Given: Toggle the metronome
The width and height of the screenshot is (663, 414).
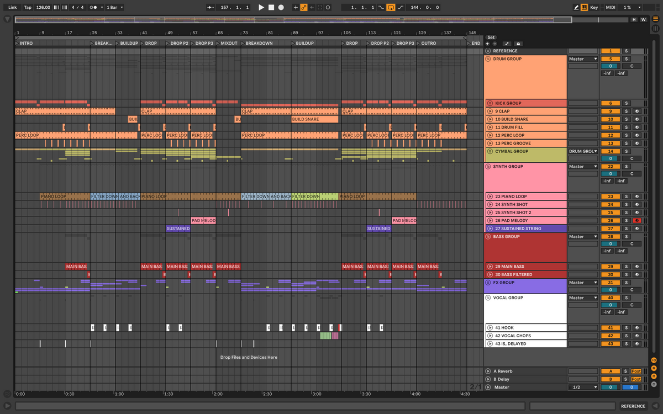Looking at the screenshot, I should point(93,7).
